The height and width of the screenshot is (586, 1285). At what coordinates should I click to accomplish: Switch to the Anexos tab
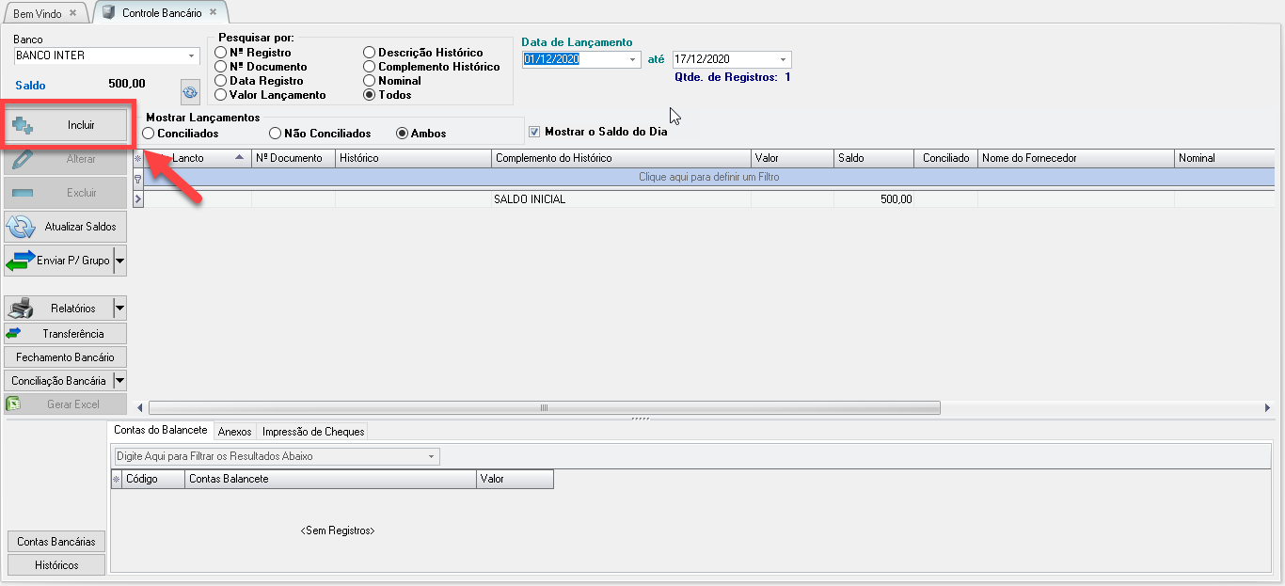(x=234, y=432)
